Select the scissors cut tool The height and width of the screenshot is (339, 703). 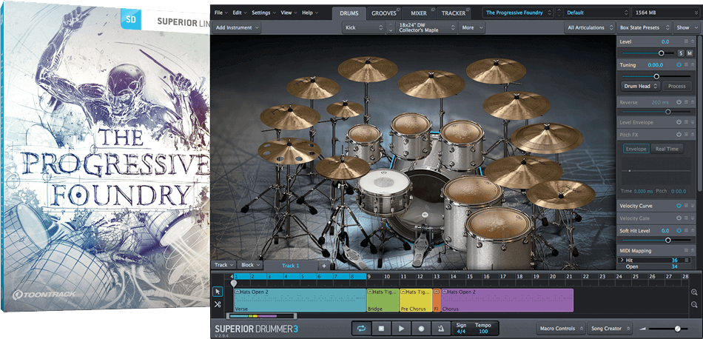(x=218, y=305)
